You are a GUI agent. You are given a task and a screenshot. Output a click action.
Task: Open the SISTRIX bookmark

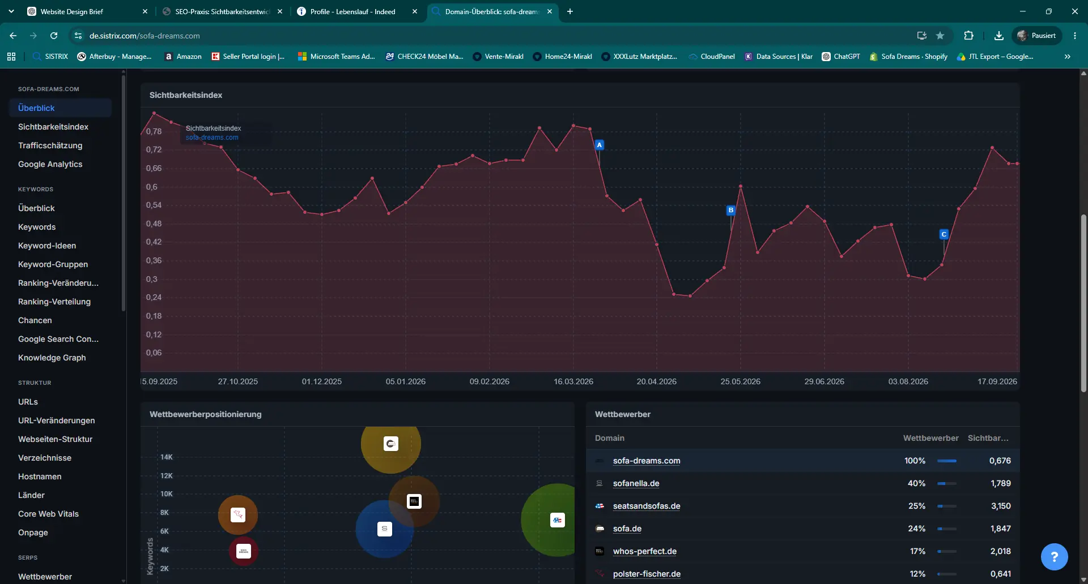tap(50, 57)
